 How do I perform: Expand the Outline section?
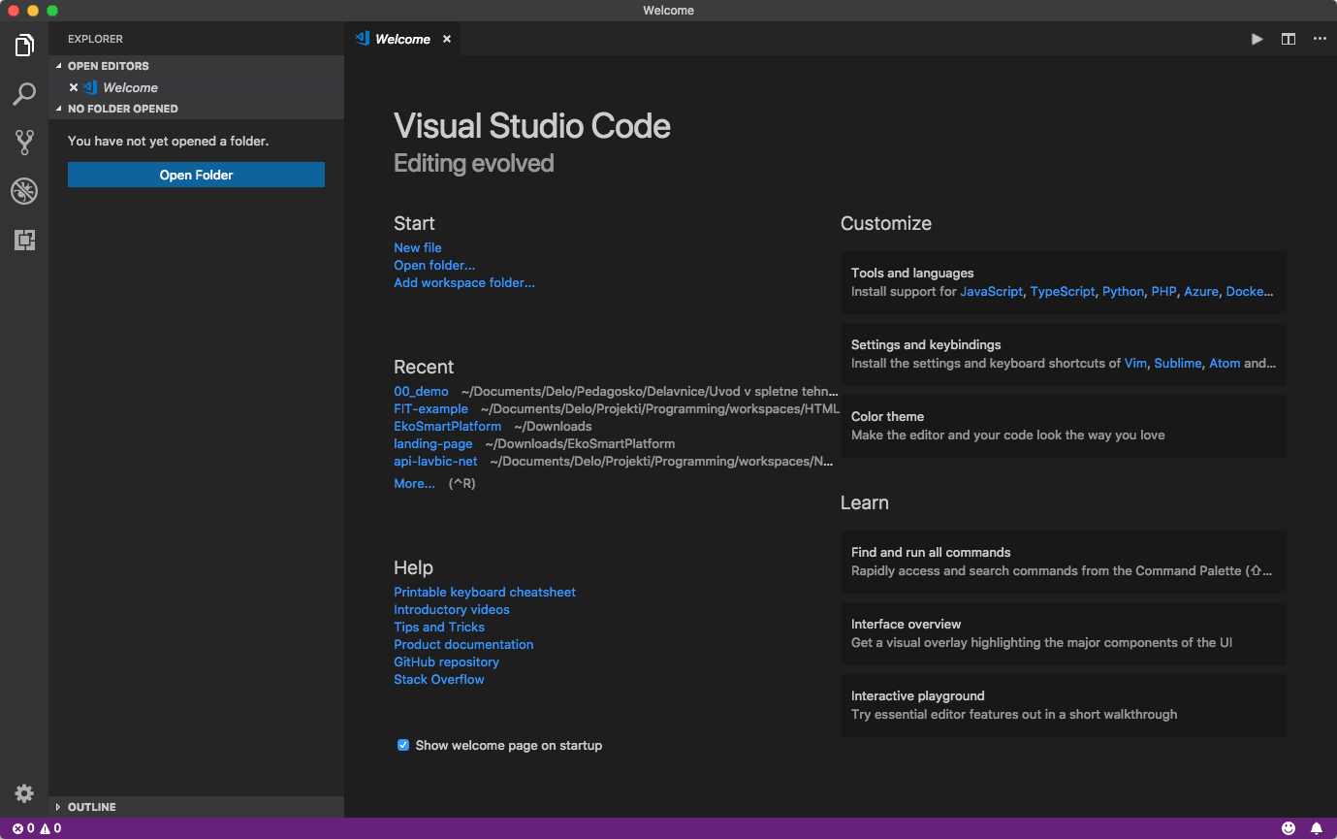(x=196, y=807)
